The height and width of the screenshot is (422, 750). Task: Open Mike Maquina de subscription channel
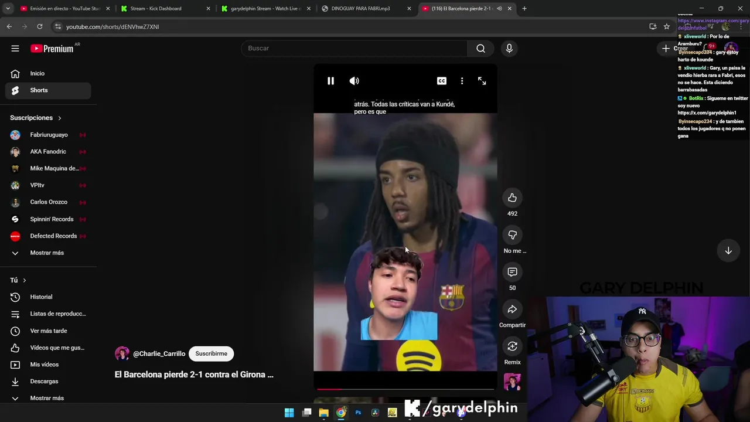(49, 168)
